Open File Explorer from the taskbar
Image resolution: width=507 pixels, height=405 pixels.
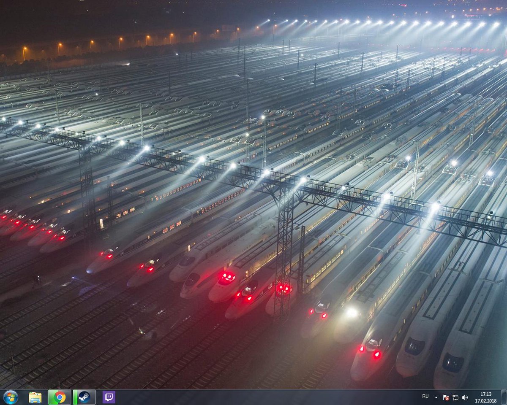tap(35, 397)
